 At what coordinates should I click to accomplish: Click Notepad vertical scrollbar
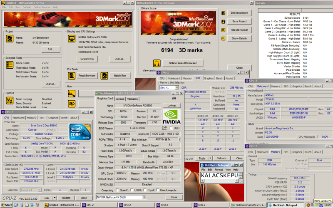tap(241, 176)
